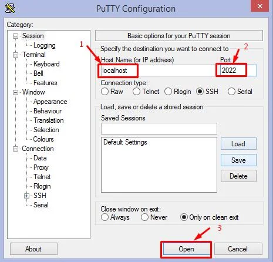
Task: Select Raw connection type
Action: click(x=105, y=92)
